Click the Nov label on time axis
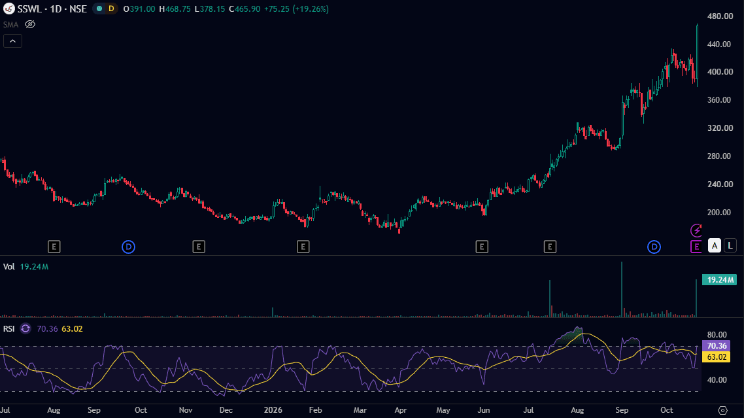This screenshot has width=744, height=418. click(x=186, y=410)
